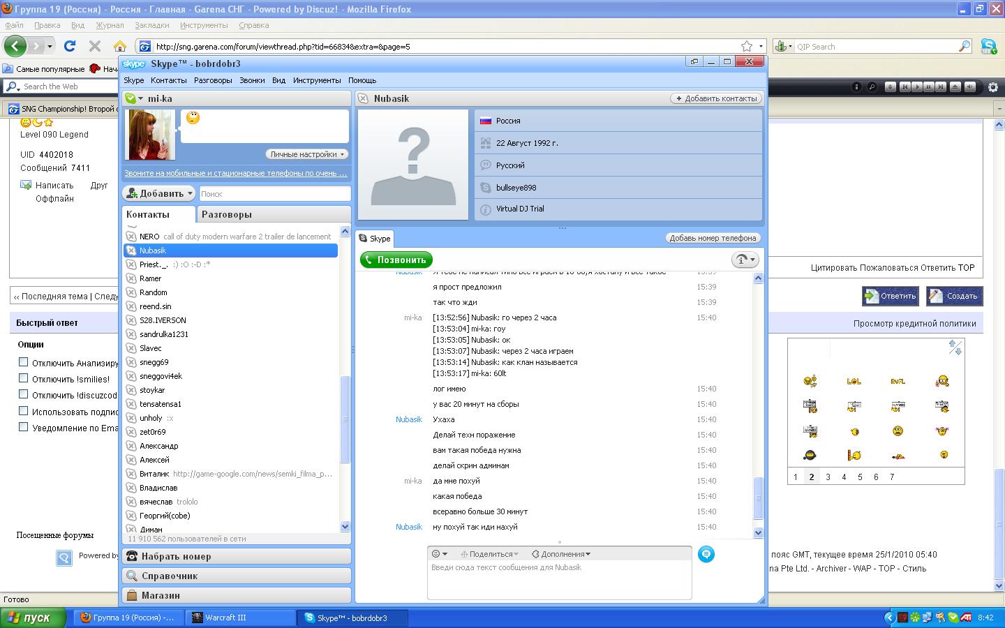This screenshot has width=1005, height=628.
Task: Click the mood message smiley icon
Action: click(193, 118)
